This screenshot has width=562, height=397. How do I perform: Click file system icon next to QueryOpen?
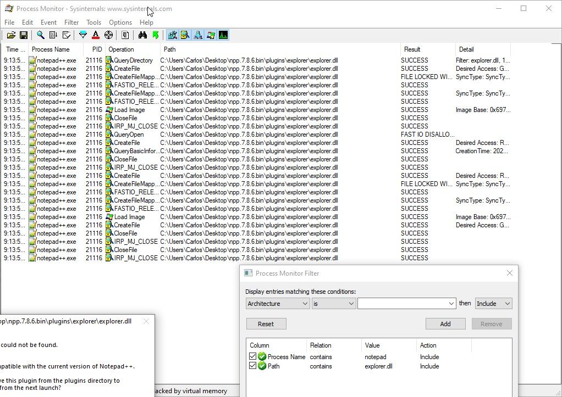pos(109,135)
